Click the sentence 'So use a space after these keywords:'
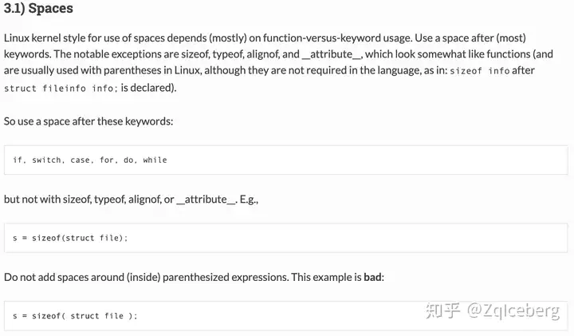574x336 pixels. (88, 121)
